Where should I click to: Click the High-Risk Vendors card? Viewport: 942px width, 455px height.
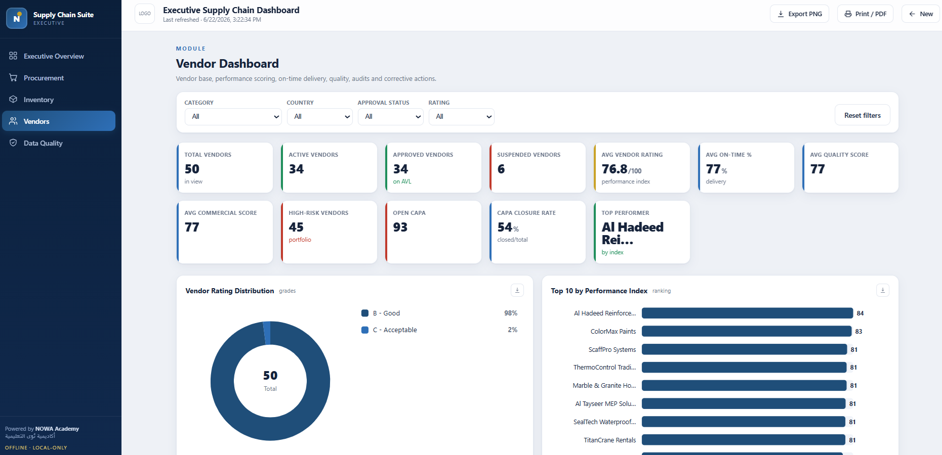(x=329, y=232)
